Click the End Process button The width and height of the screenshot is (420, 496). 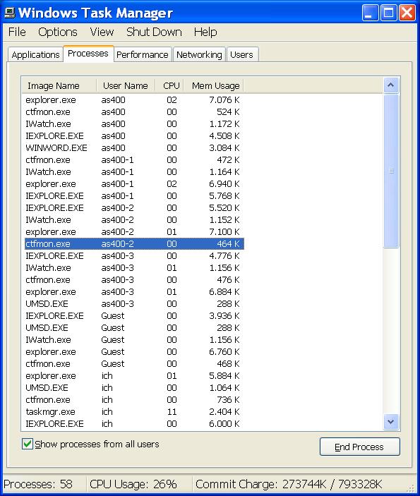tap(359, 447)
